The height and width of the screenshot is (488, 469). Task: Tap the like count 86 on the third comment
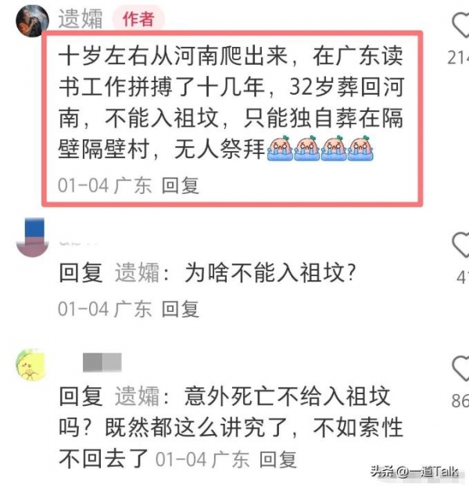coord(460,400)
